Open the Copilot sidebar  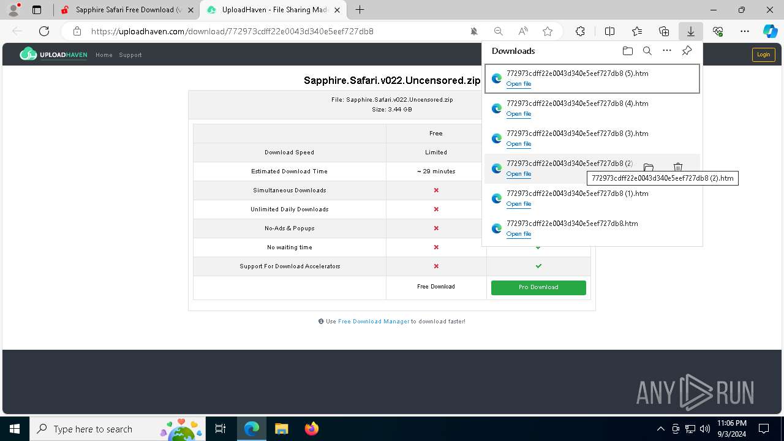(770, 31)
